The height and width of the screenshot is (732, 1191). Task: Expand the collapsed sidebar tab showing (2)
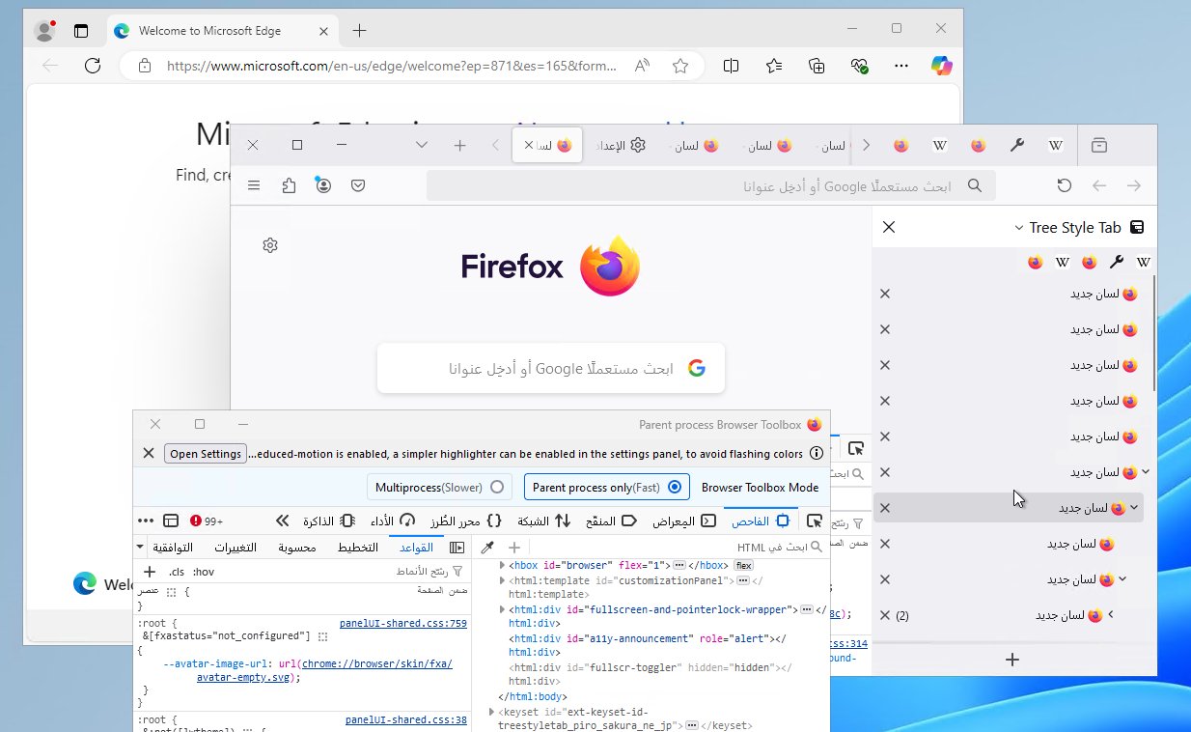coord(1111,614)
